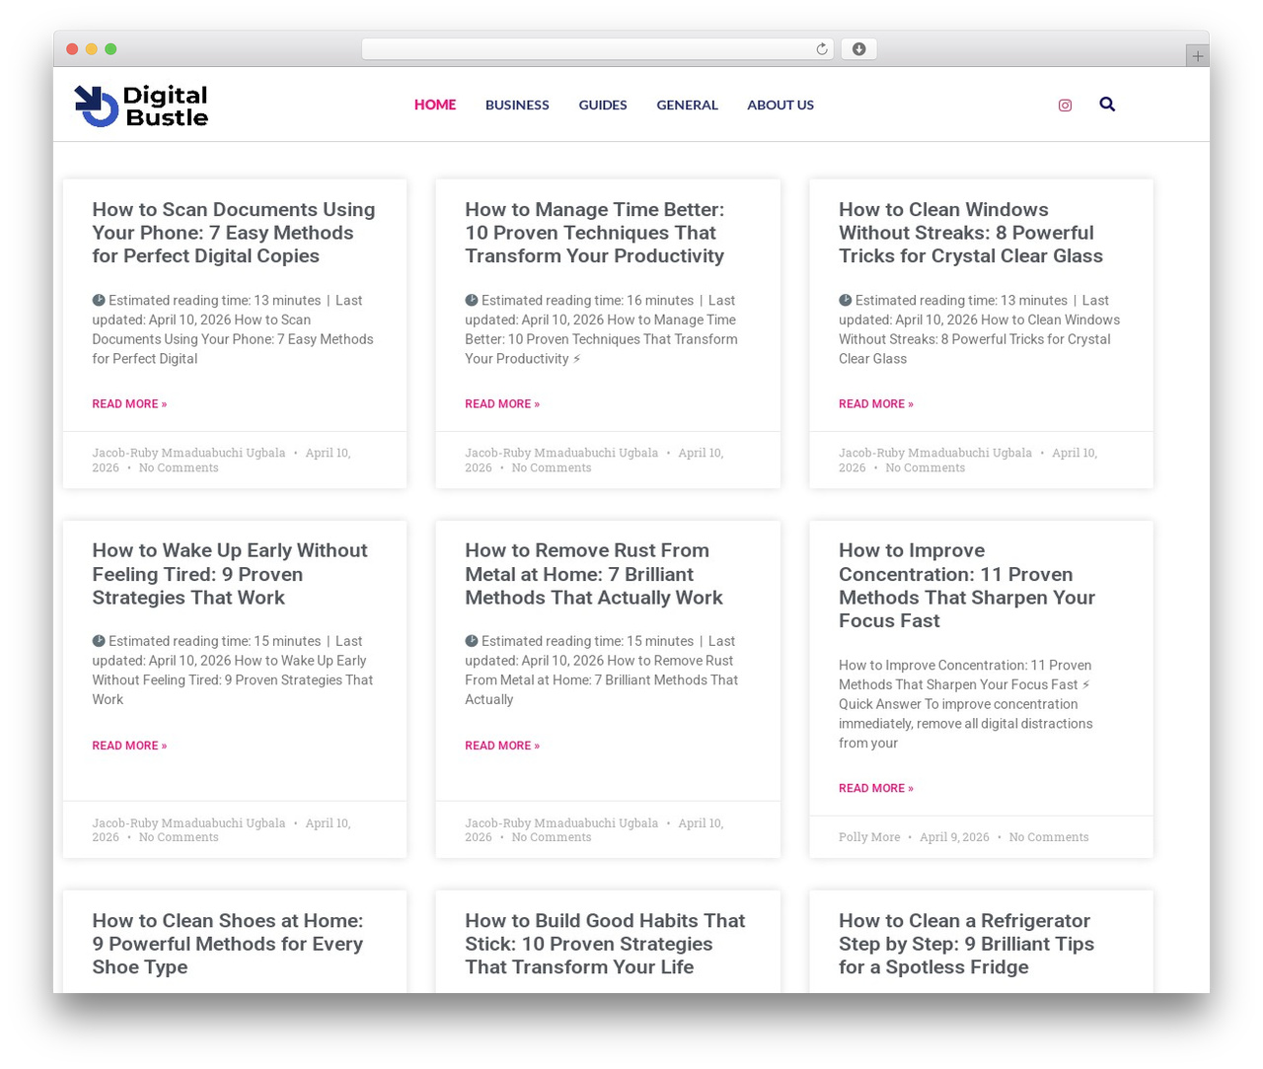Click the browser download arrow button

pos(858,49)
